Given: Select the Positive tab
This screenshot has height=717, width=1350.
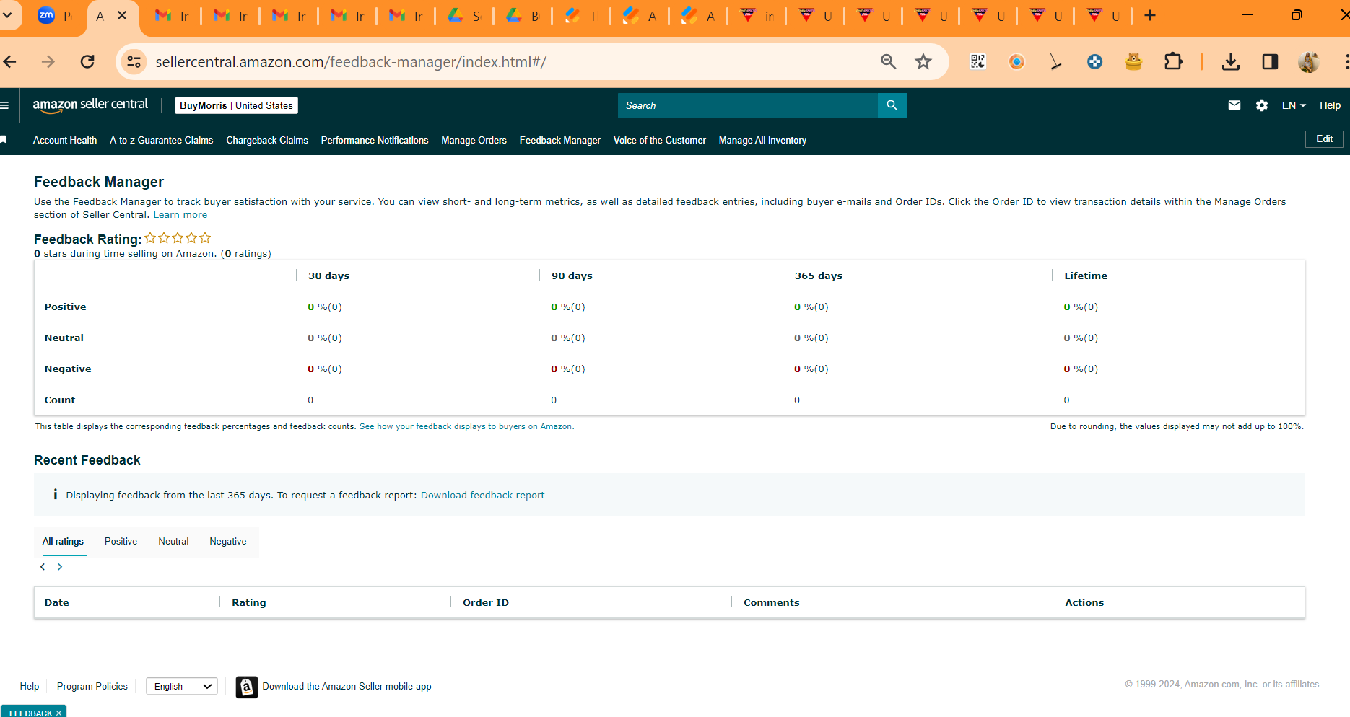Looking at the screenshot, I should click(x=121, y=542).
